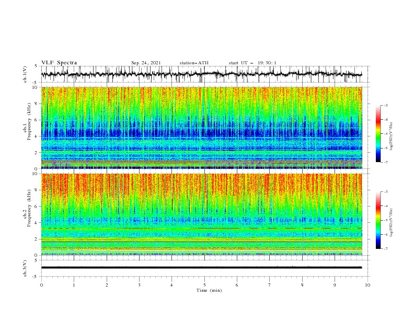Click the ch.1 spectrogram panel

(201, 128)
